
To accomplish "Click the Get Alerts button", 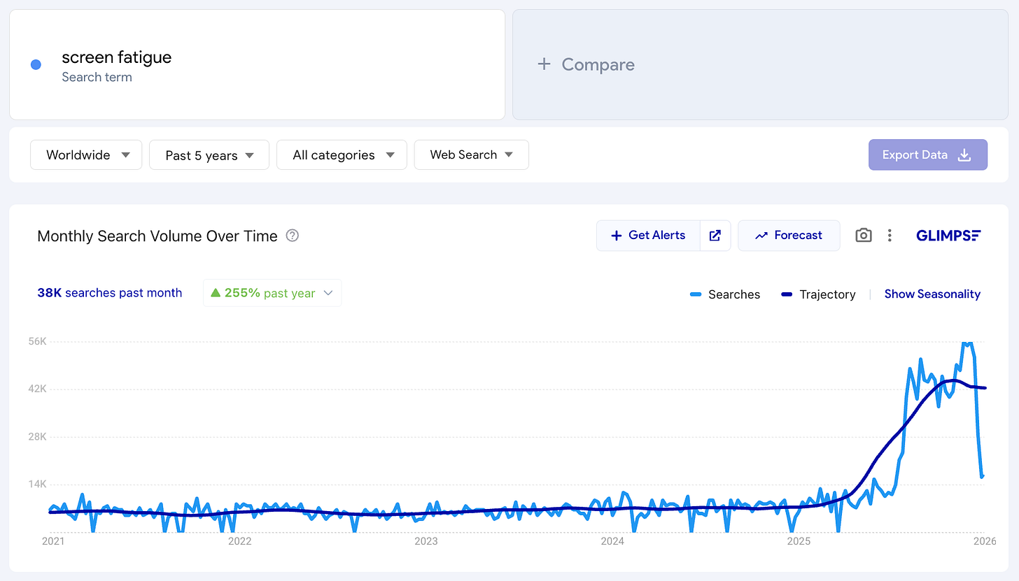I will 648,236.
